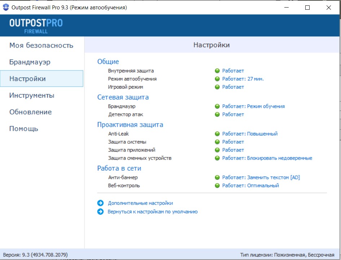Click the Внутренняя защита label
341x260 pixels.
point(131,71)
